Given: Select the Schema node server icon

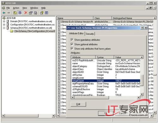Looking at the screenshot, I should click(8, 28).
